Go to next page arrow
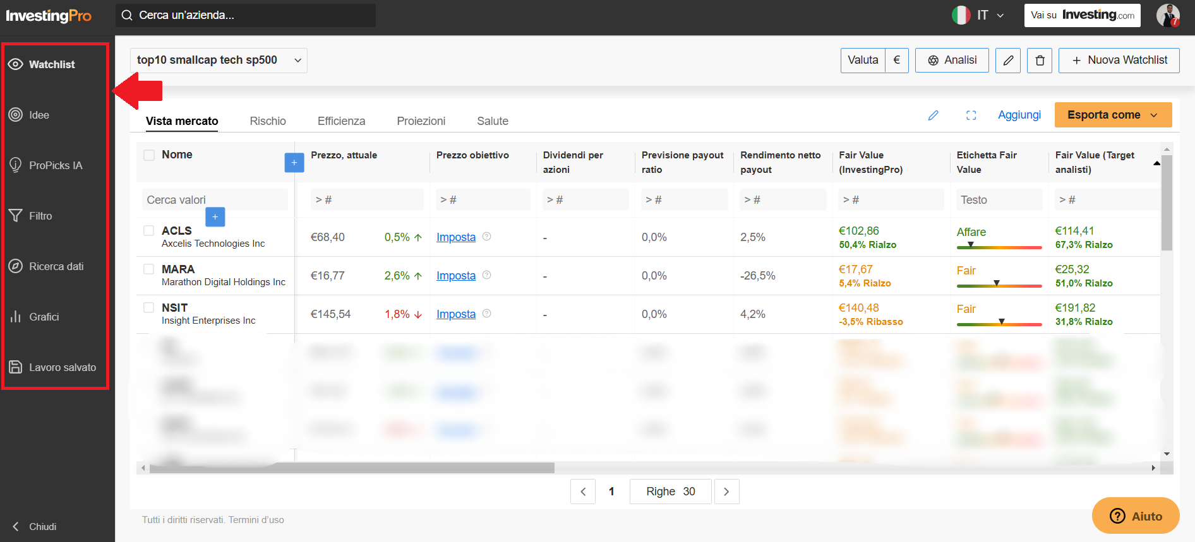This screenshot has height=542, width=1195. pos(727,492)
